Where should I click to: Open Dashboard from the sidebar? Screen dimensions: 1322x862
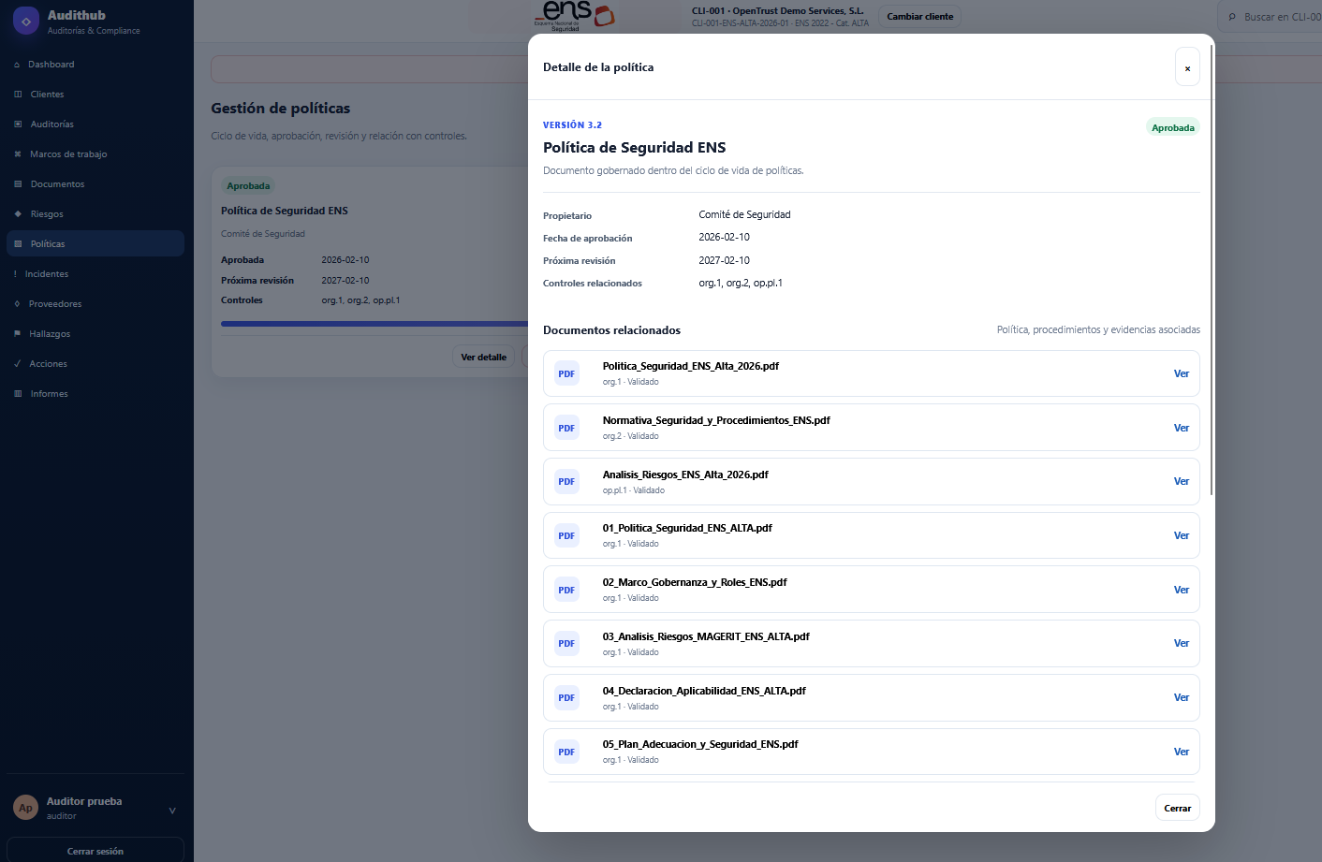click(x=95, y=65)
